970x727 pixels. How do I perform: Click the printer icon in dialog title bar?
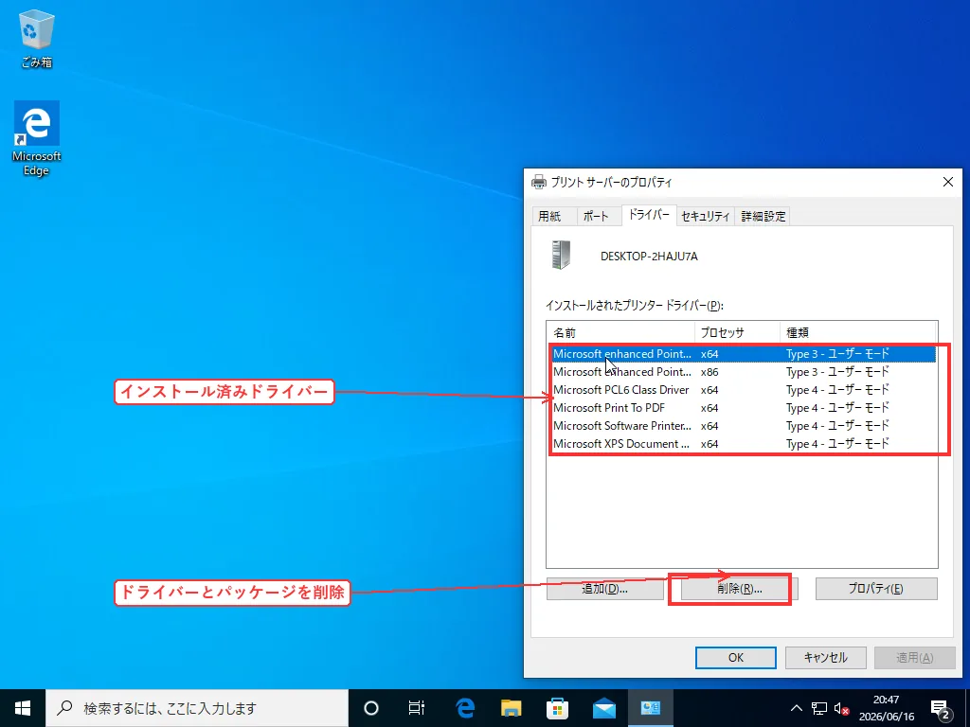(x=539, y=182)
